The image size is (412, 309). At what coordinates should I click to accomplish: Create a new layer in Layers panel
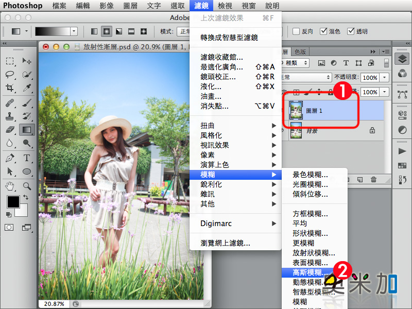click(x=359, y=180)
